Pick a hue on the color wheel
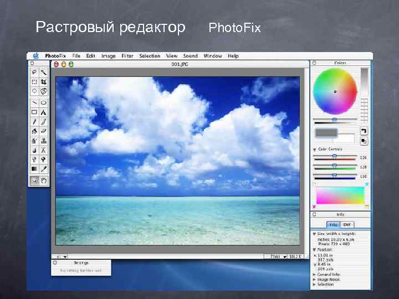Image resolution: width=399 pixels, height=299 pixels. pos(335,91)
